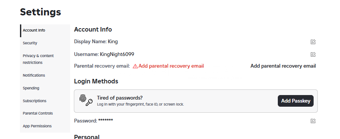Open the Password edit pencil icon

(313, 121)
